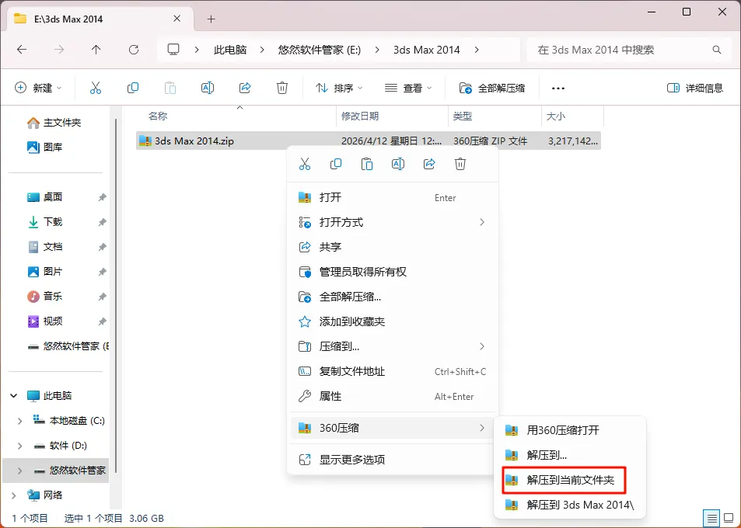Go up one folder level arrow
The image size is (741, 528).
point(96,50)
